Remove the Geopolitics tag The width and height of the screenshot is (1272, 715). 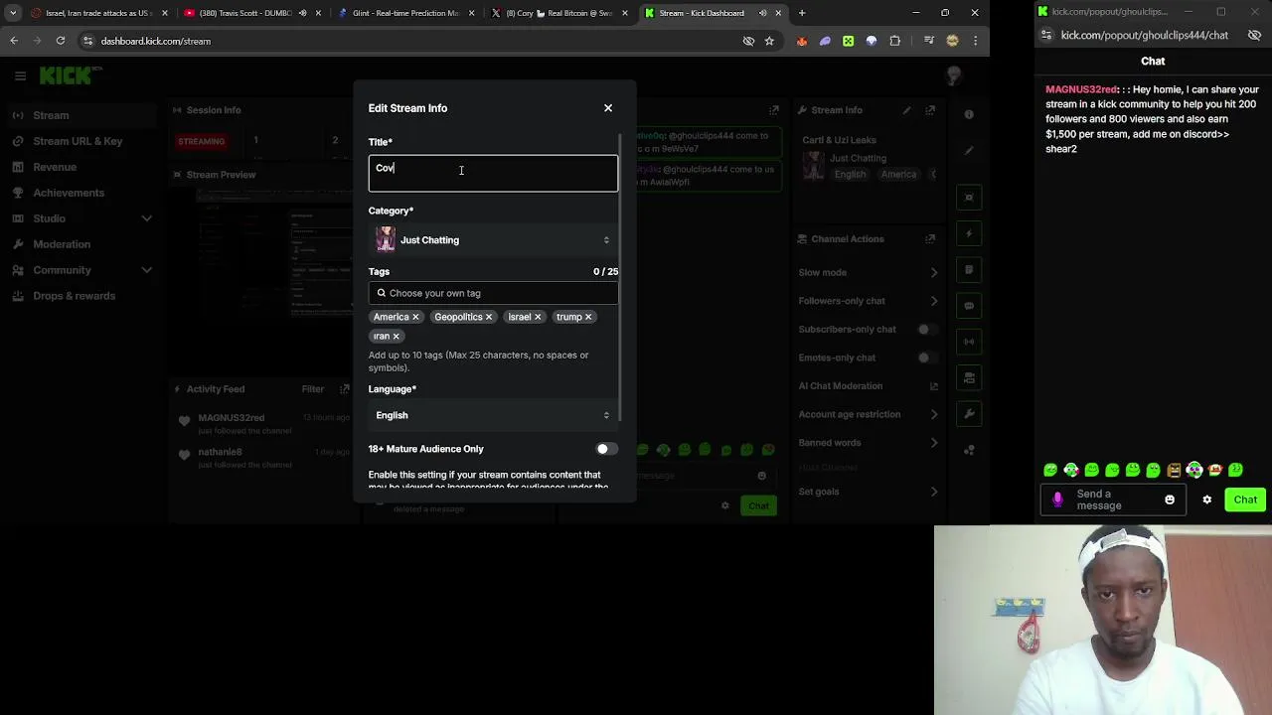pos(489,317)
